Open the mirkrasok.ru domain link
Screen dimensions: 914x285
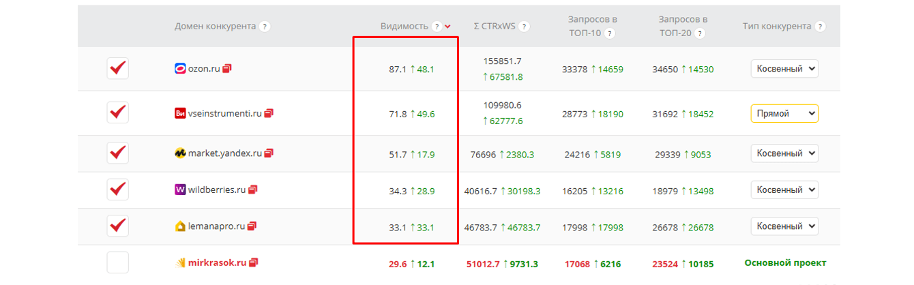[218, 262]
